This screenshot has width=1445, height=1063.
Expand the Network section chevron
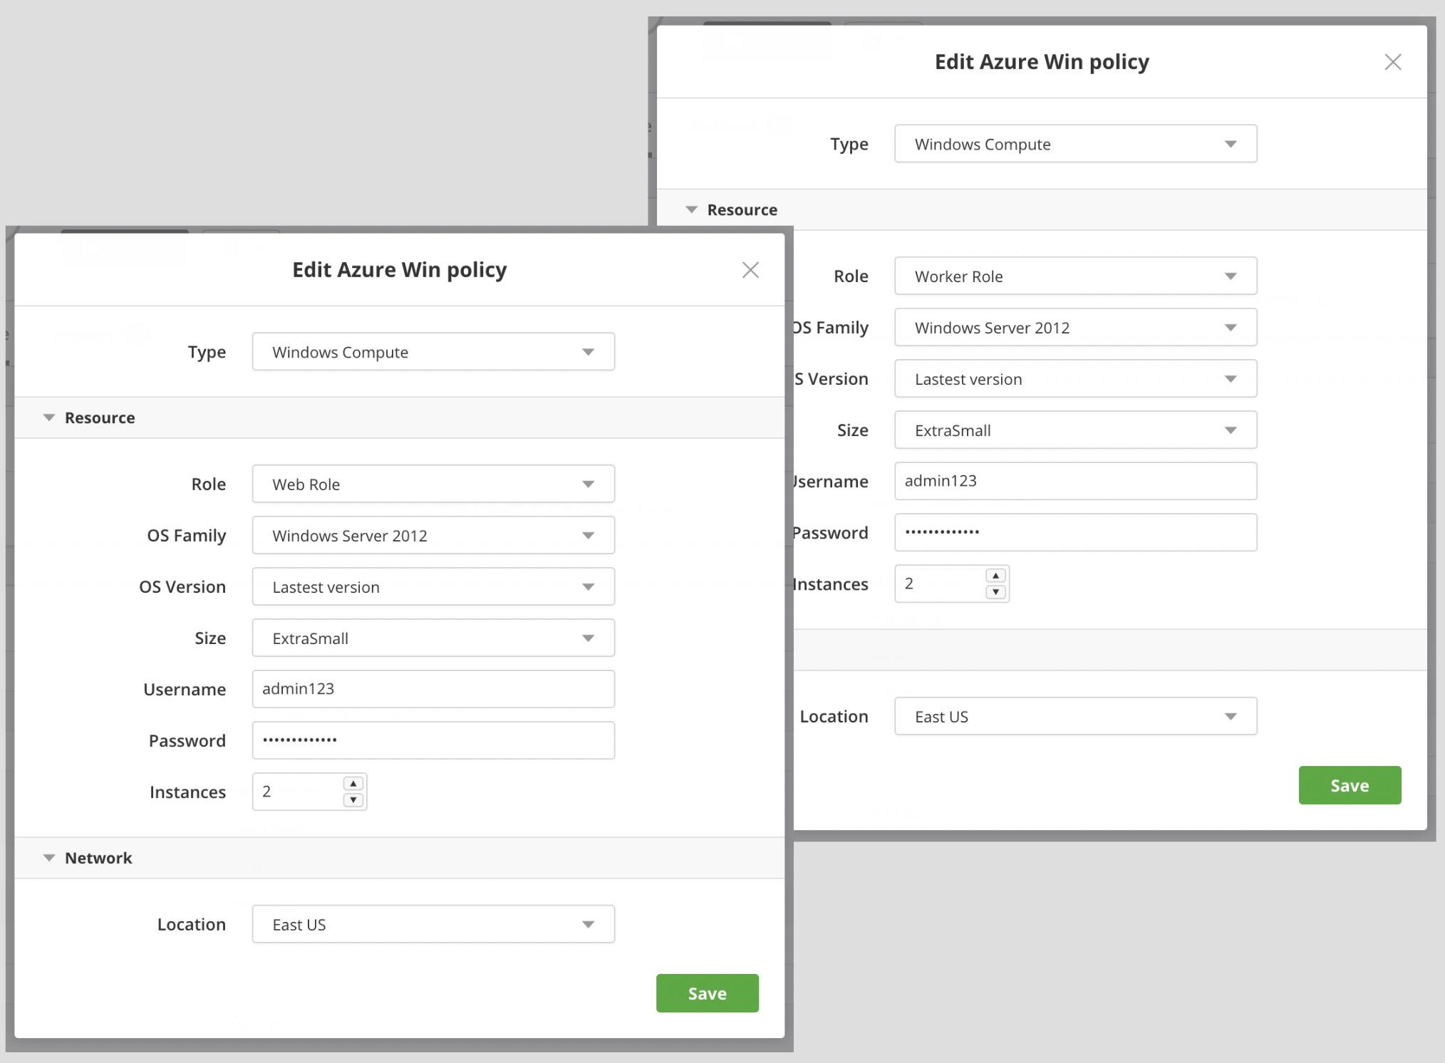49,856
